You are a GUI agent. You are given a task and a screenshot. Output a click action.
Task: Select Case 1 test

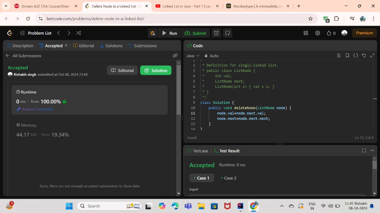coord(201,178)
